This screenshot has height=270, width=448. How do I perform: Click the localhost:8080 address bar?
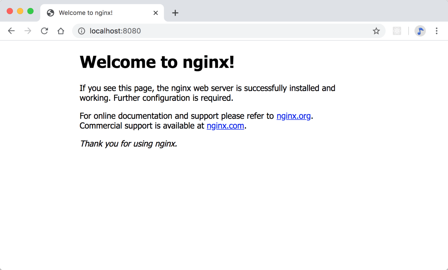229,31
